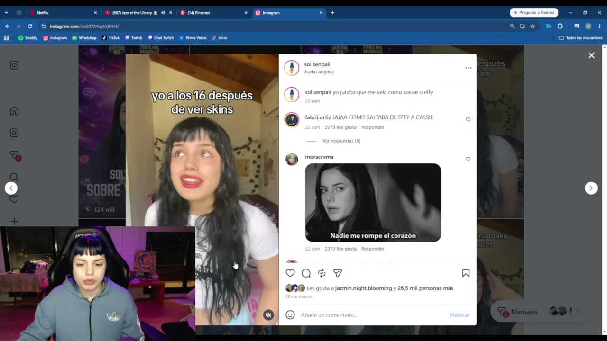Open the browser profile avatar
The image size is (607, 341).
tap(588, 26)
